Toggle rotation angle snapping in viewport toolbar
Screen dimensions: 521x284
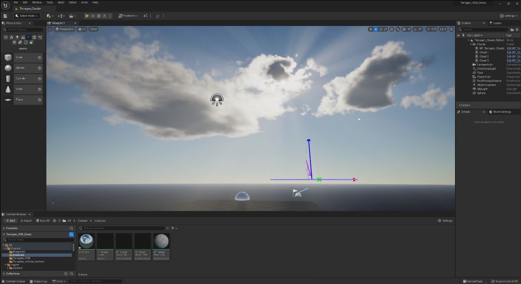coord(415,29)
